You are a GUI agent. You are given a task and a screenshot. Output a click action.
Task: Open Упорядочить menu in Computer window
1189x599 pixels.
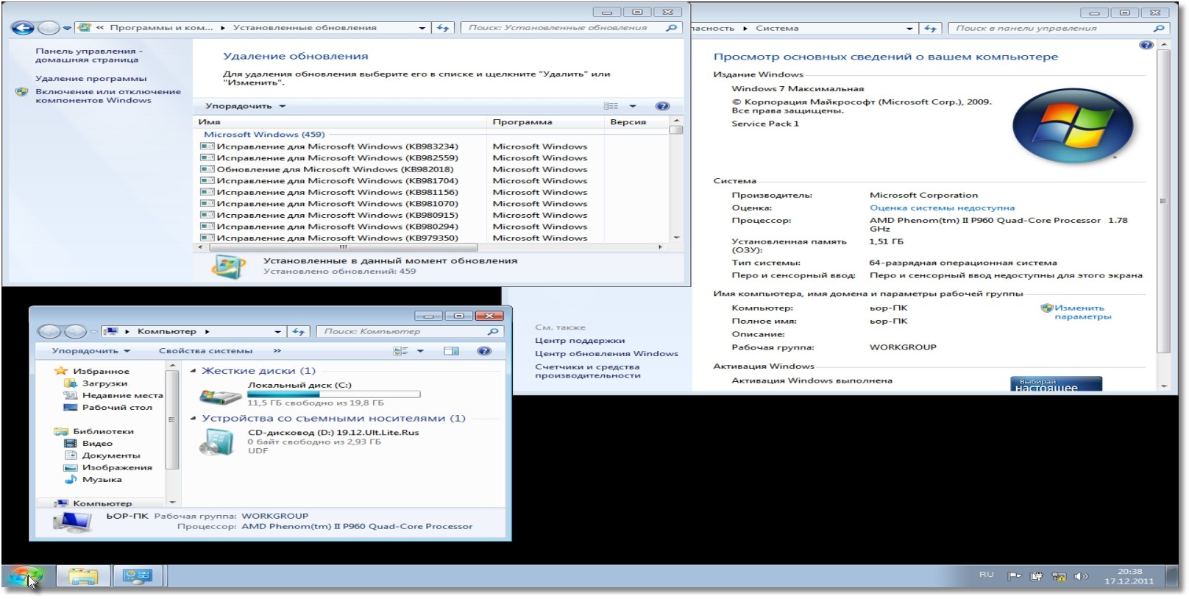coord(90,351)
